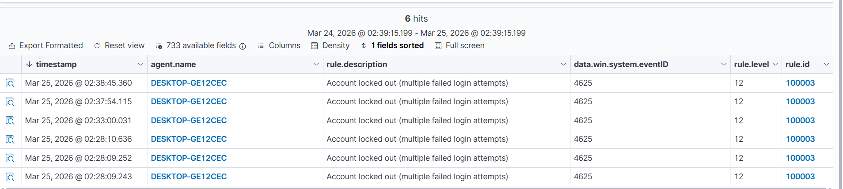Open the 1 fields sorted menu
Screen dimensions: 843x189
coord(392,45)
